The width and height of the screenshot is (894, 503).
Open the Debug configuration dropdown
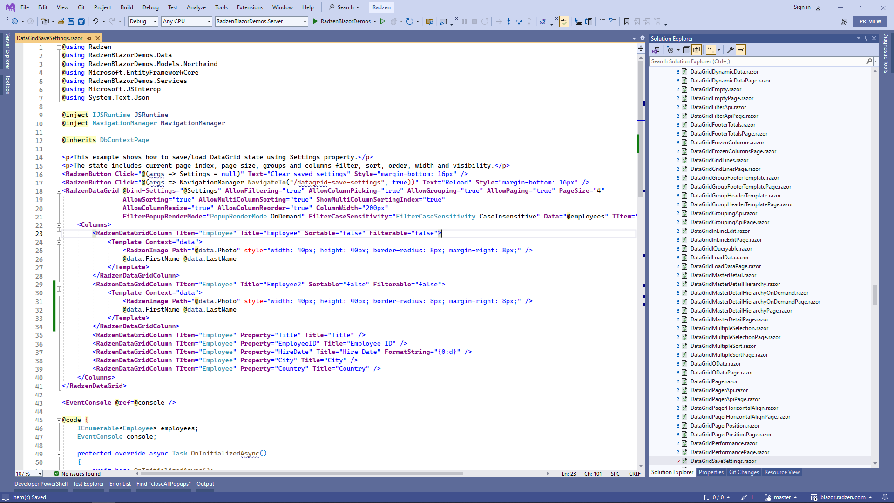point(143,21)
